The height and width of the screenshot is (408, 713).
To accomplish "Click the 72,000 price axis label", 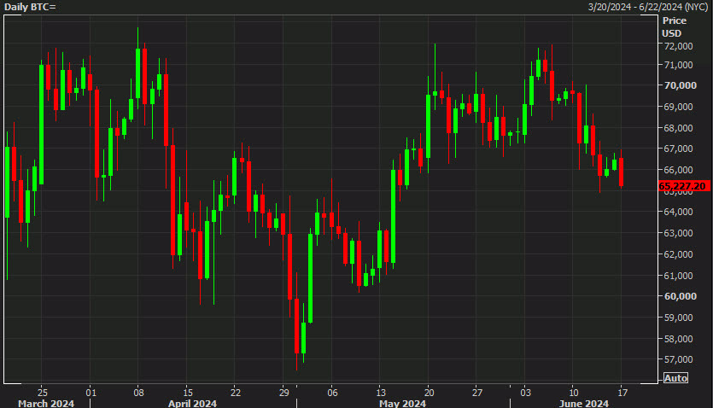I will [x=678, y=46].
